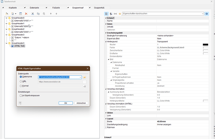Viewport: 215px width, 139px height.
Task: Select the Formel radio button
Action: tap(21, 86)
